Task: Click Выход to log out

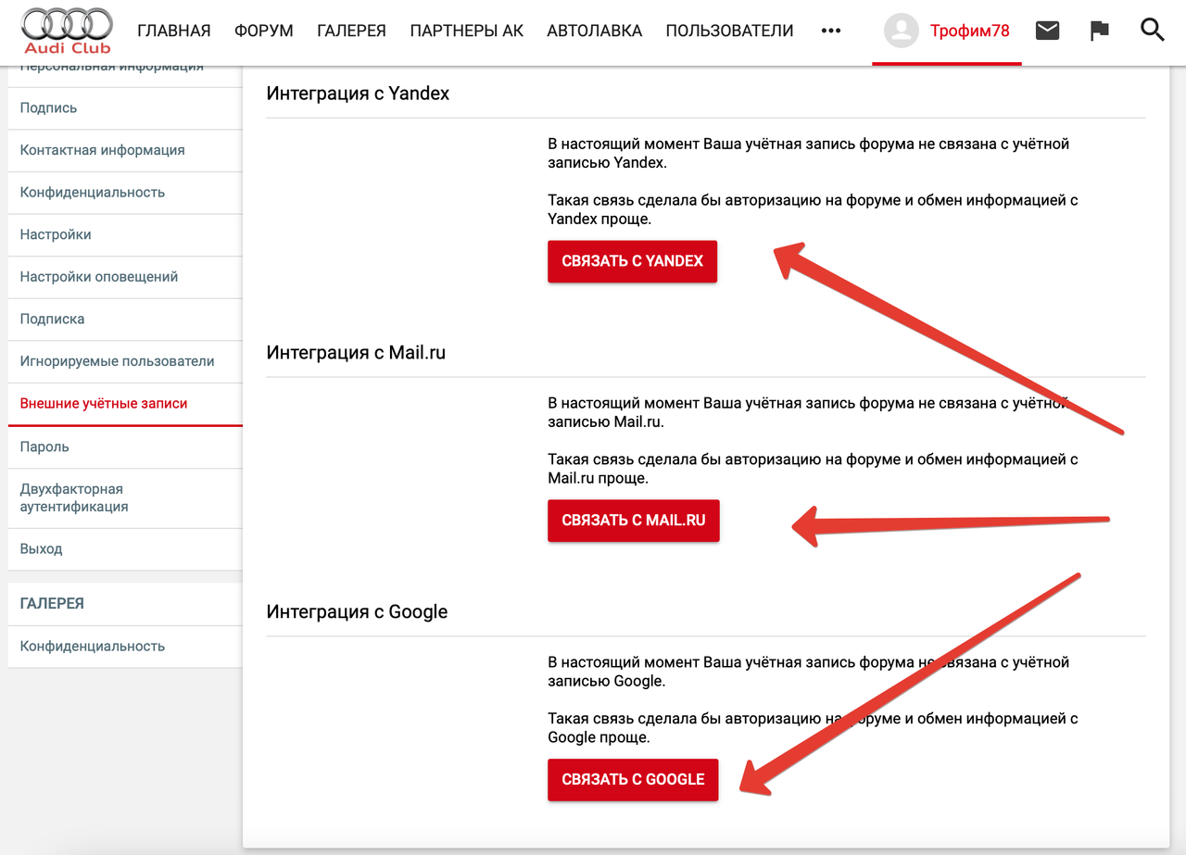Action: 125,549
